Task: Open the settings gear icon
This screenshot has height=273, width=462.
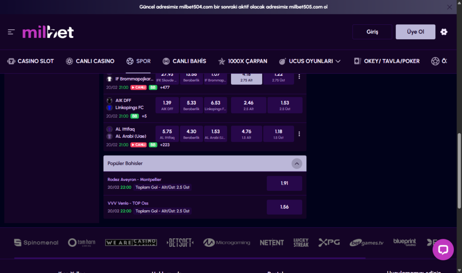Action: pos(444,32)
